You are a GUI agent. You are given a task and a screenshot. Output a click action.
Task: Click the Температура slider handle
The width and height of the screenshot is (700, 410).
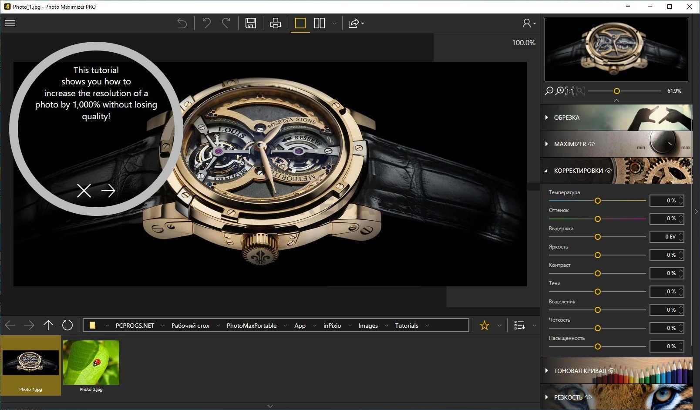click(598, 201)
